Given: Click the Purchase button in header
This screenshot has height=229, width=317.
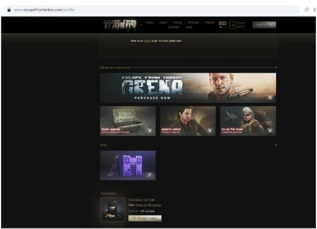Looking at the screenshot, I should tap(264, 24).
